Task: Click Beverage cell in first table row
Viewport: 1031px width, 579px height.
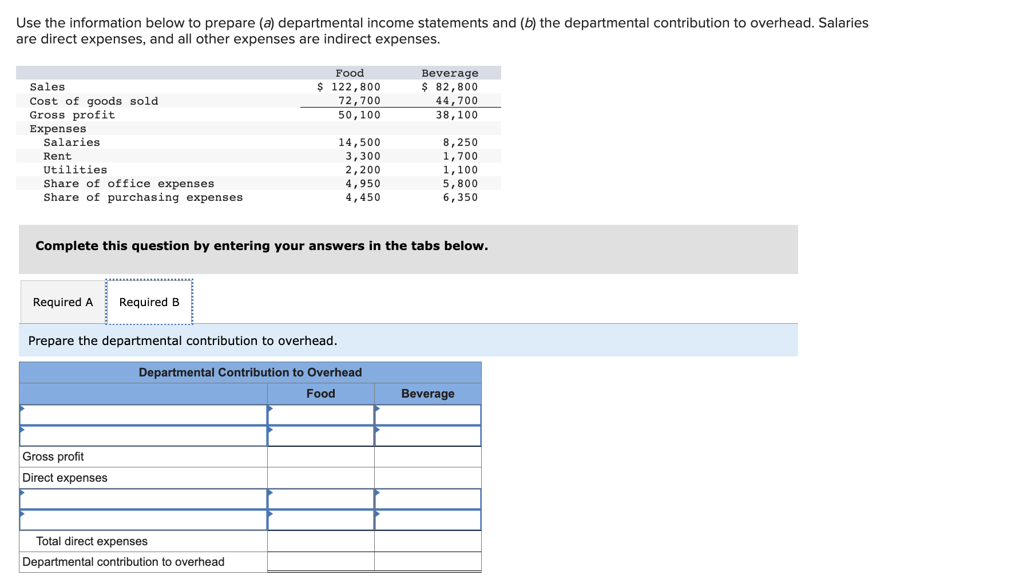Action: click(x=428, y=415)
